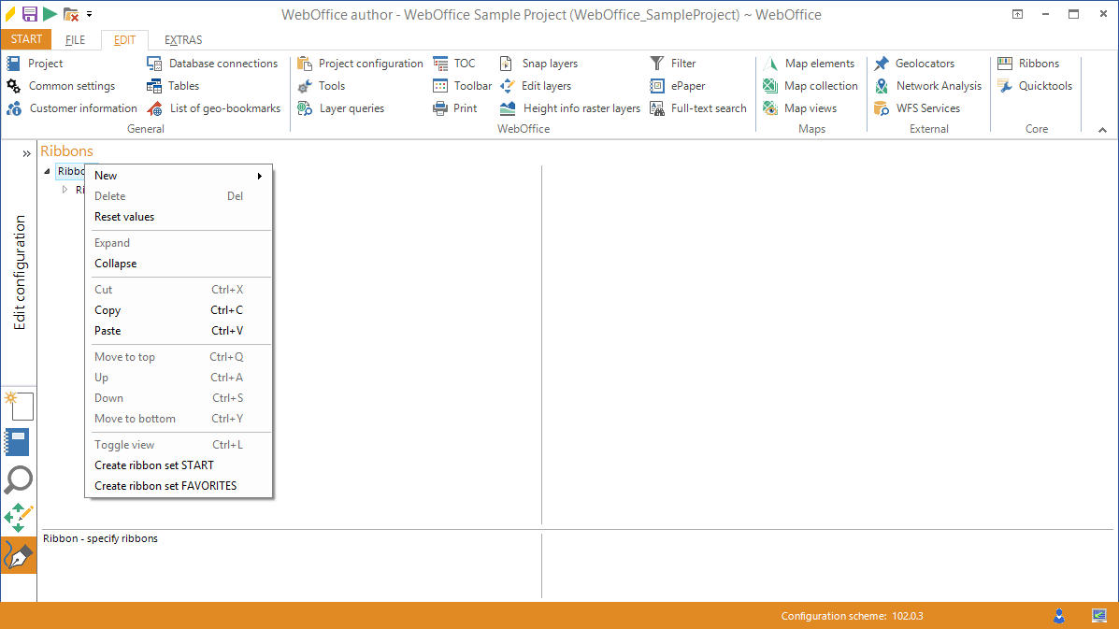Viewport: 1119px width, 629px height.
Task: Switch to the EXTRAS ribbon tab
Action: [182, 39]
